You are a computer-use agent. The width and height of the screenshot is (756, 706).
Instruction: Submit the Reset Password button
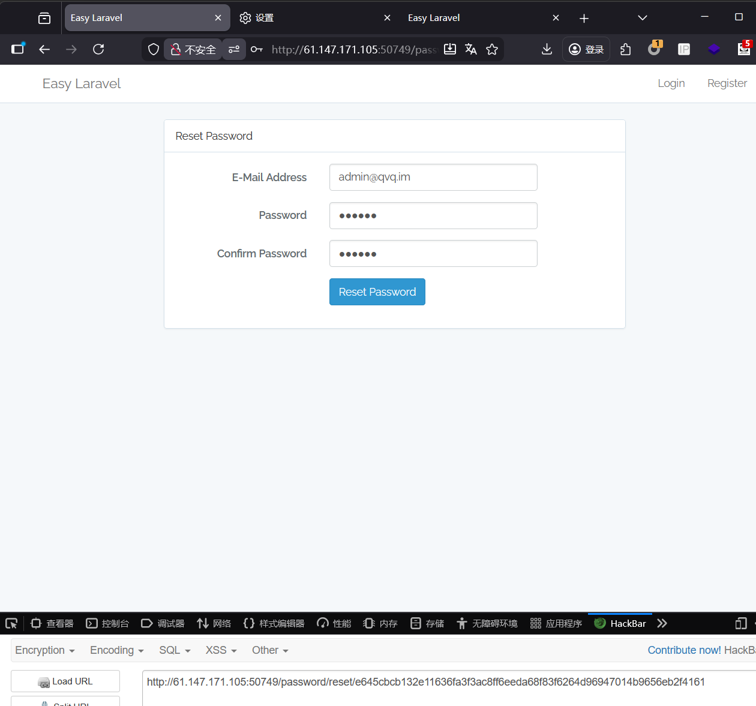[x=377, y=292]
